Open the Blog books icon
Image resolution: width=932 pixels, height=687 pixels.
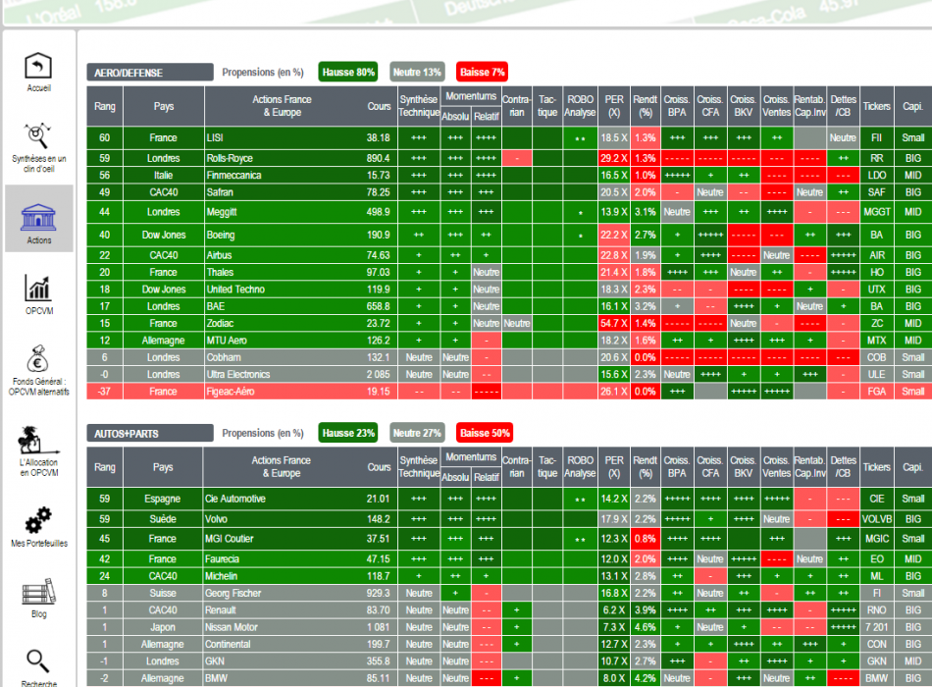tap(38, 592)
